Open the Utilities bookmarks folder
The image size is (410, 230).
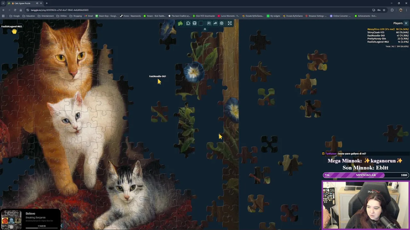[61, 16]
